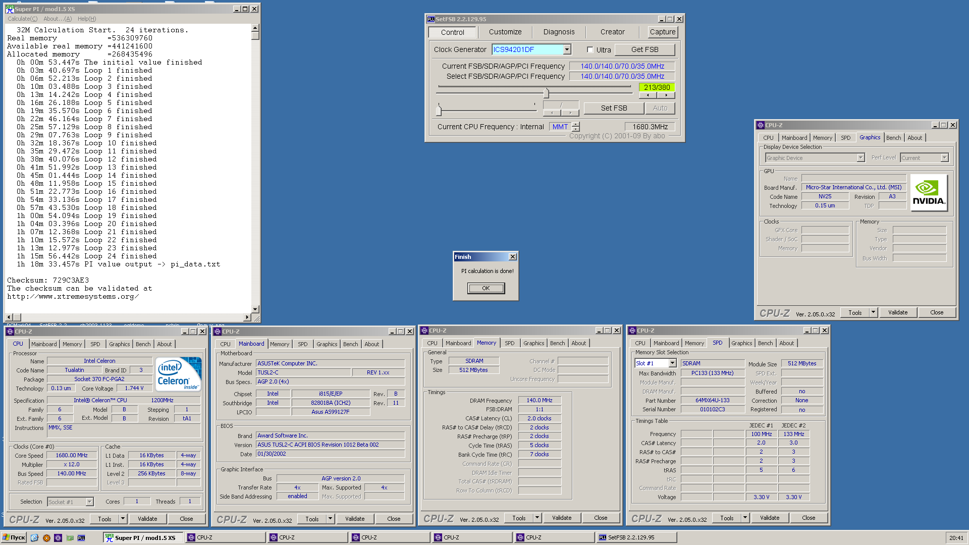This screenshot has width=969, height=545.
Task: Open the Customize tab in SetFSB
Action: [x=505, y=32]
